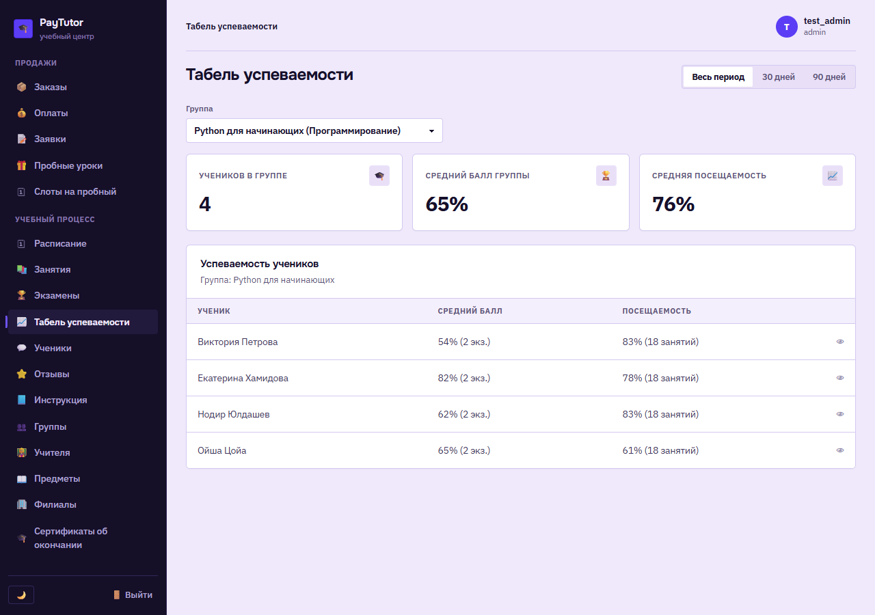
Task: Navigate to Слоты на пробный
Action: pyautogui.click(x=83, y=192)
